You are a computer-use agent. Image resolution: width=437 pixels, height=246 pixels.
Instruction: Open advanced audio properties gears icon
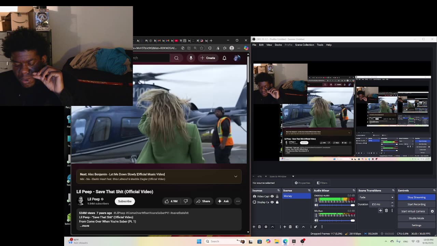(x=315, y=227)
